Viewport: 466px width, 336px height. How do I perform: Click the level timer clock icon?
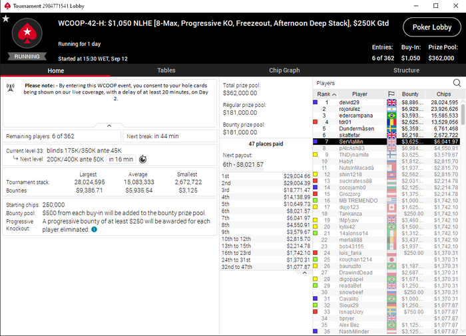142,159
